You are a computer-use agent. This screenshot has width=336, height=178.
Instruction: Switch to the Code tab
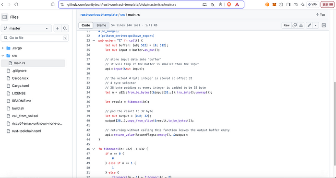(x=86, y=25)
